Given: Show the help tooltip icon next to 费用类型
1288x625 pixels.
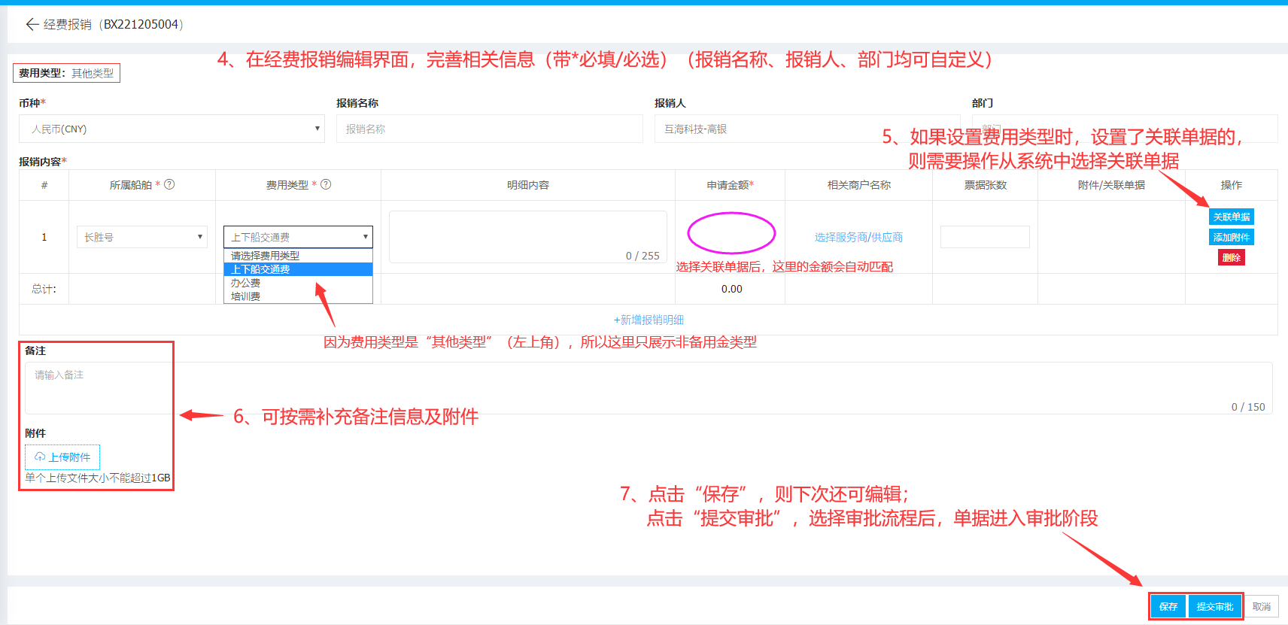Looking at the screenshot, I should 326,184.
